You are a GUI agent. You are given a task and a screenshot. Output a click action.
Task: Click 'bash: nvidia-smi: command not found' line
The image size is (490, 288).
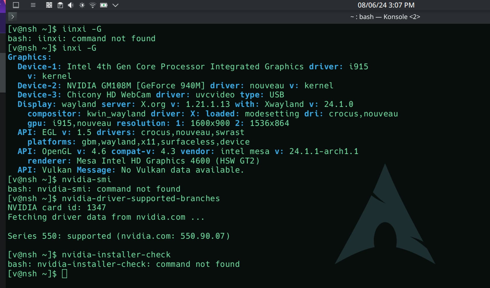coord(94,189)
